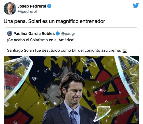Click the text 'Una pena. Solari es un magnífico entrenador'
The width and height of the screenshot is (143, 124).
click(x=54, y=21)
